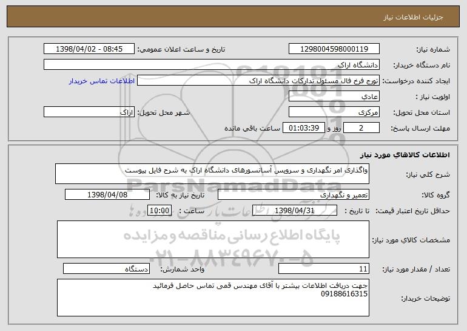
Task: Click the section heading اطلاعات کالاهای مورد نیاز
Action: click(405, 155)
